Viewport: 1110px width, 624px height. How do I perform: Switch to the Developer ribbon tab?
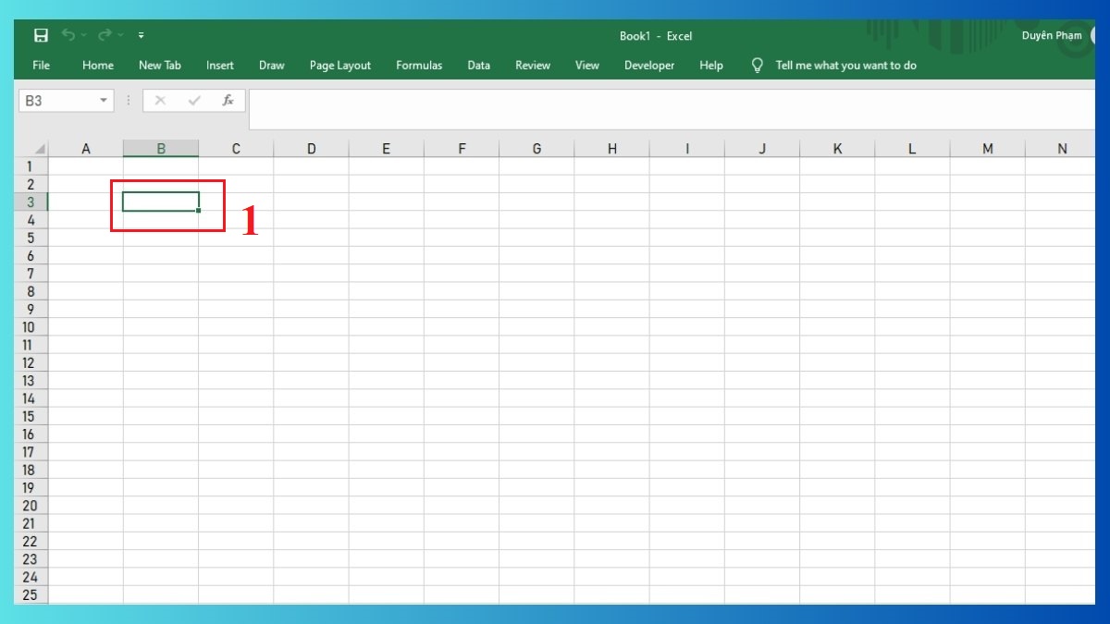pos(648,65)
